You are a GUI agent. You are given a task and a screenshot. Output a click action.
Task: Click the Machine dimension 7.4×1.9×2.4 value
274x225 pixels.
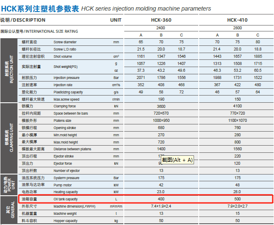click(161, 206)
